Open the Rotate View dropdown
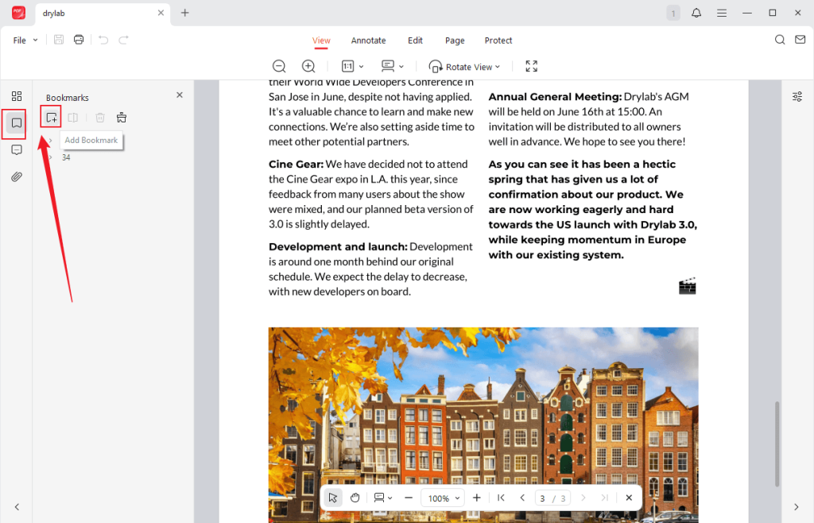Viewport: 814px width, 523px height. coord(464,66)
